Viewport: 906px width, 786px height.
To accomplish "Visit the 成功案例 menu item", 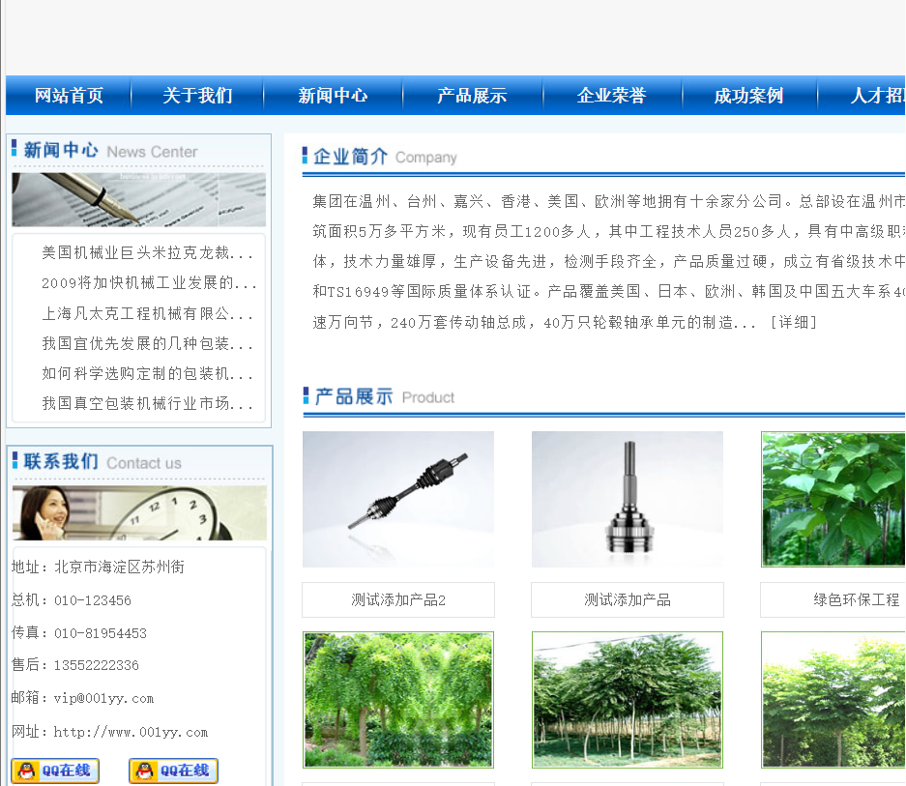I will (x=748, y=96).
